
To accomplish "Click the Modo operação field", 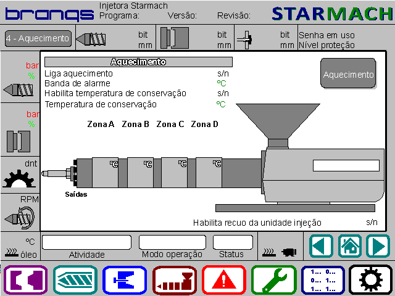I will (x=172, y=242).
